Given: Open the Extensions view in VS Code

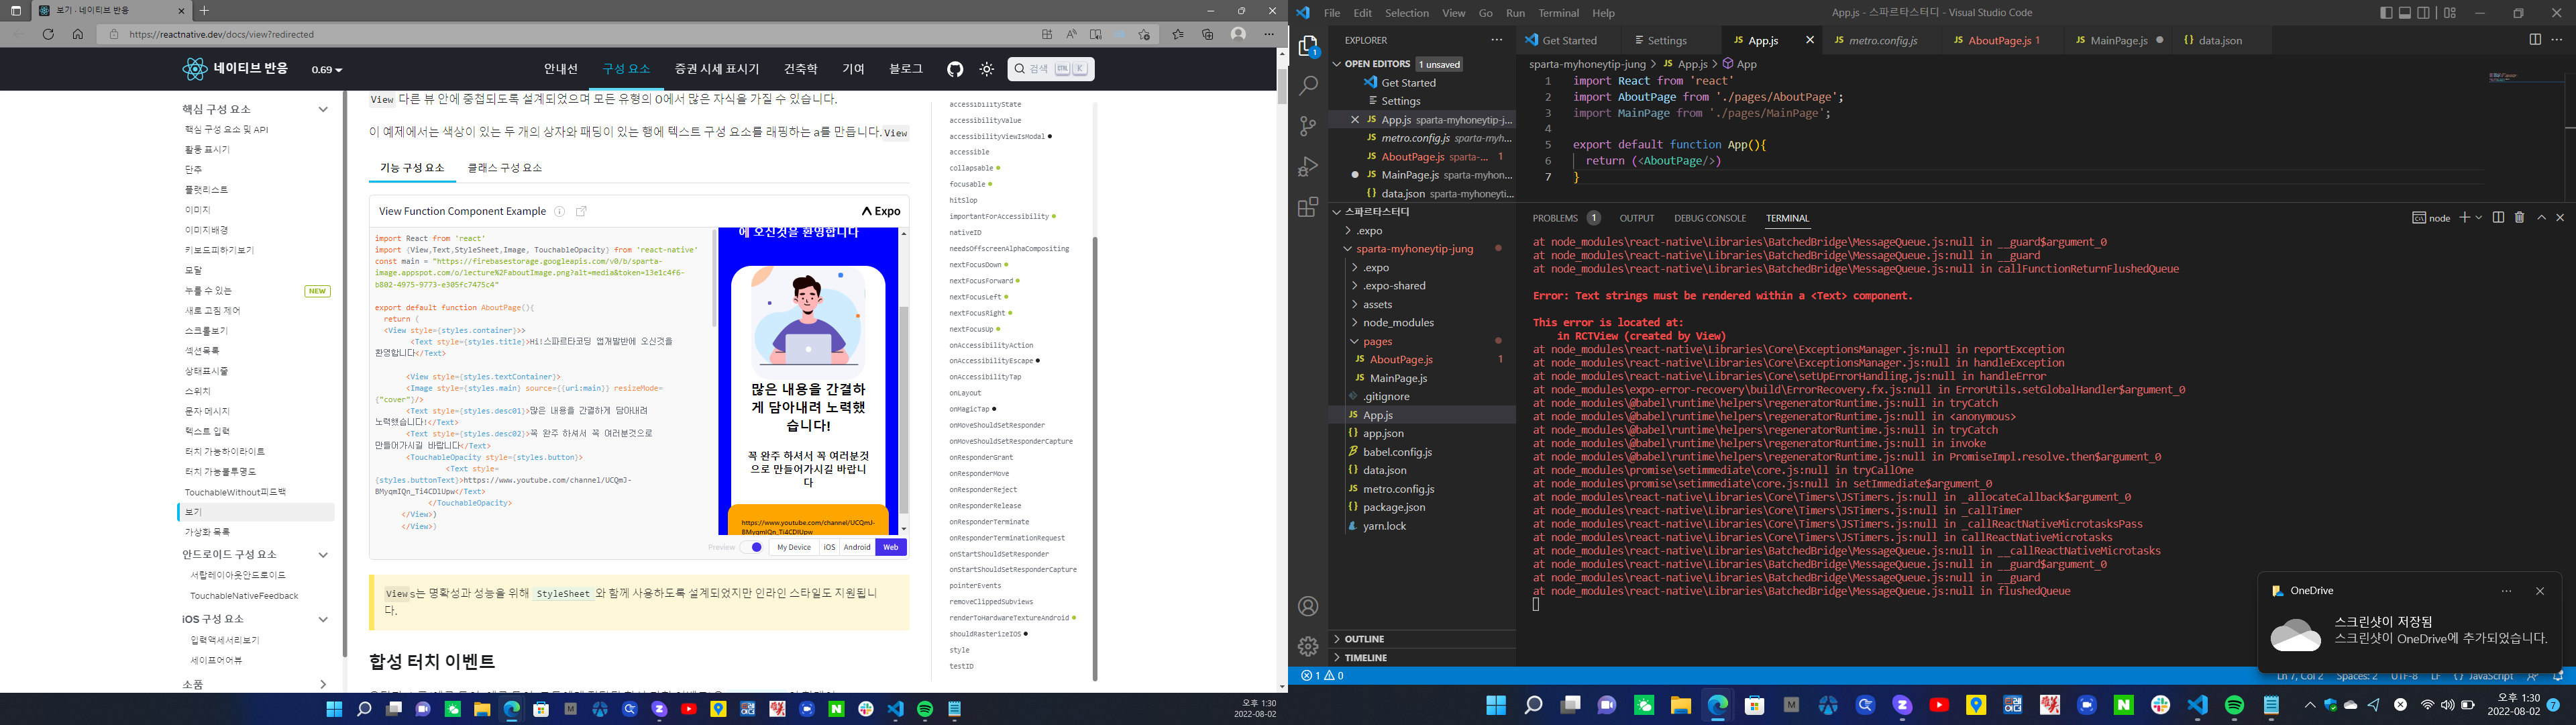Looking at the screenshot, I should click(x=1308, y=206).
